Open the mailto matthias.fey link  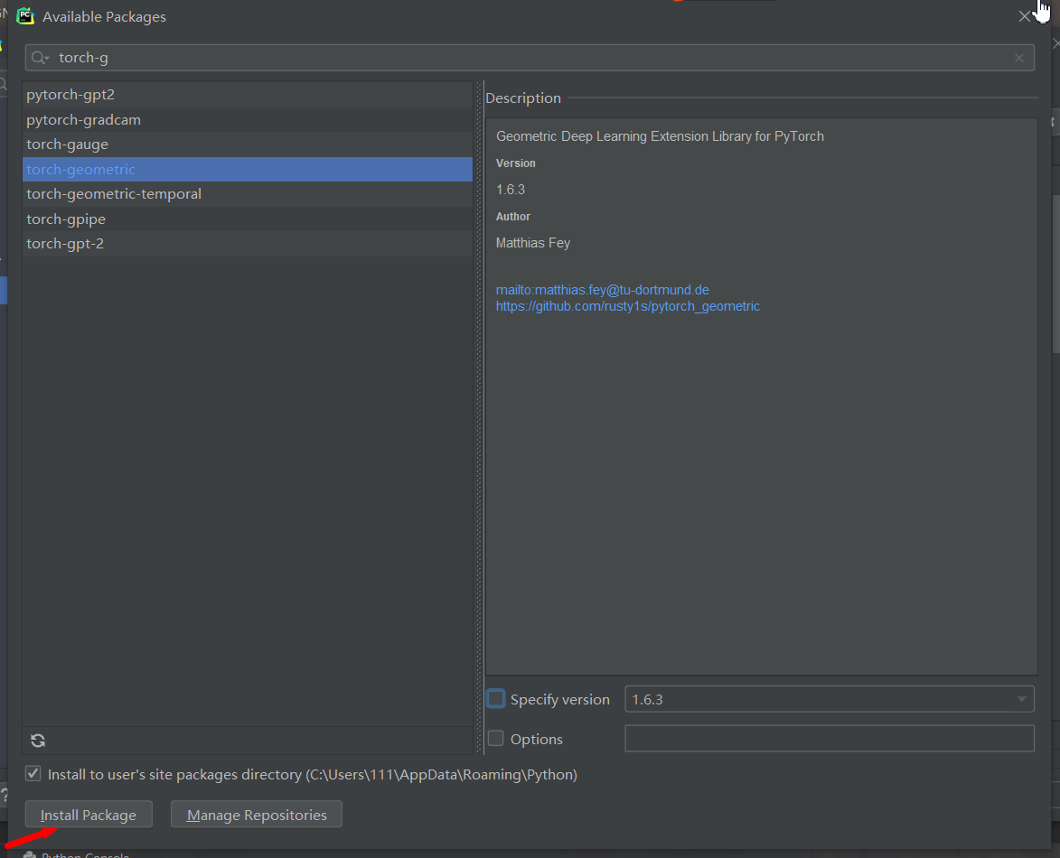pos(603,290)
